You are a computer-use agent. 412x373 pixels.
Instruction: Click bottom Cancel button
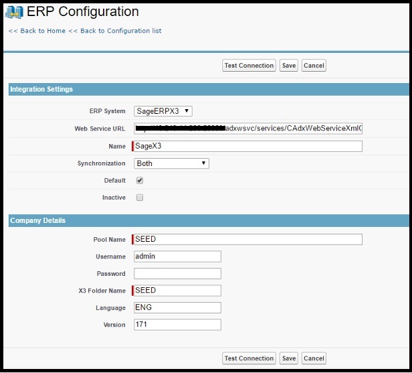click(x=314, y=358)
